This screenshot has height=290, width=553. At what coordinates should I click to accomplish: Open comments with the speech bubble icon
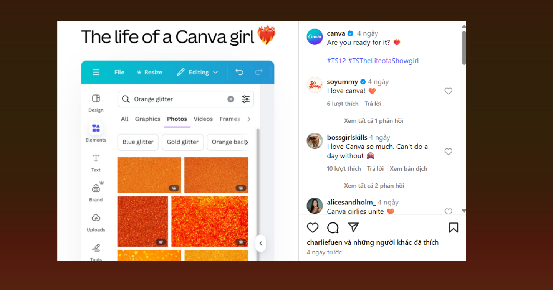[333, 228]
